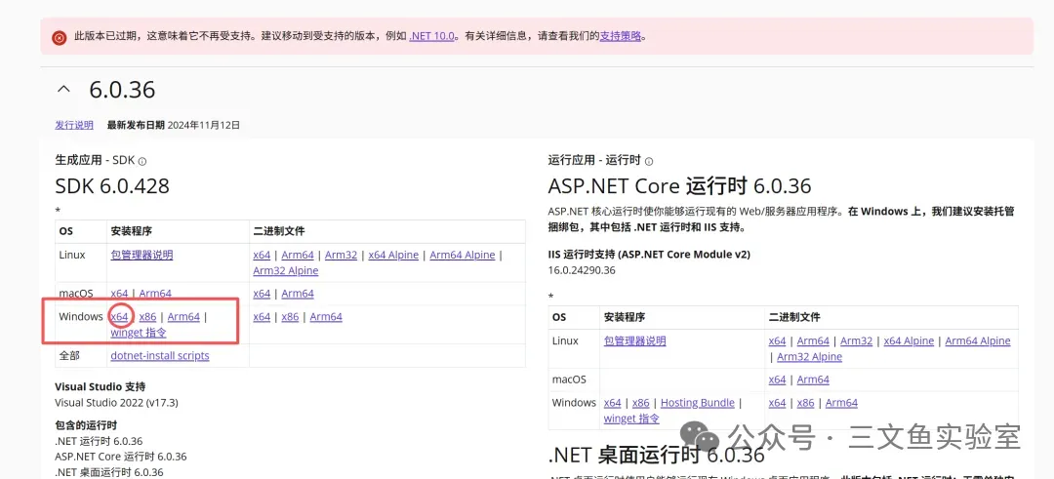This screenshot has width=1054, height=479.
Task: Click the 包含的运行时 label
Action: (x=86, y=425)
